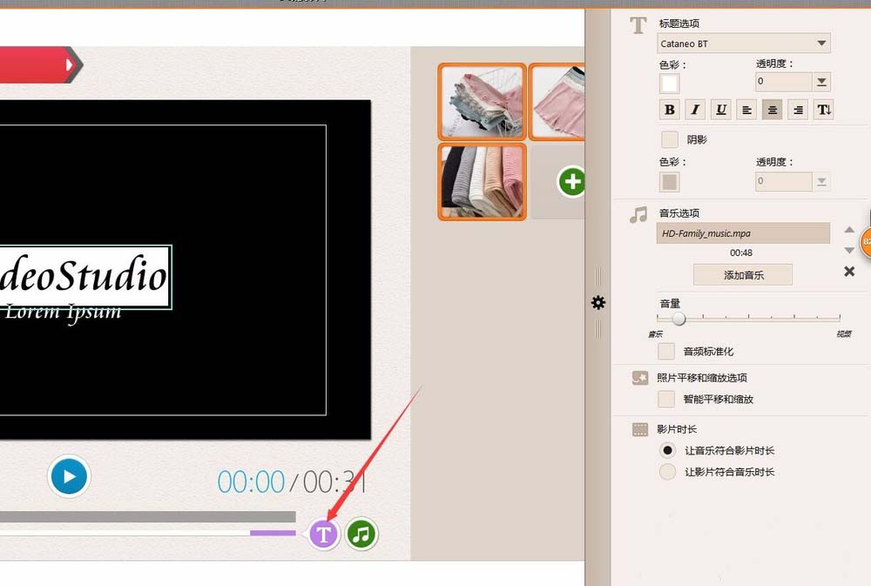Pick the white title color swatch
Viewport: 871px width, 586px height.
(x=669, y=84)
